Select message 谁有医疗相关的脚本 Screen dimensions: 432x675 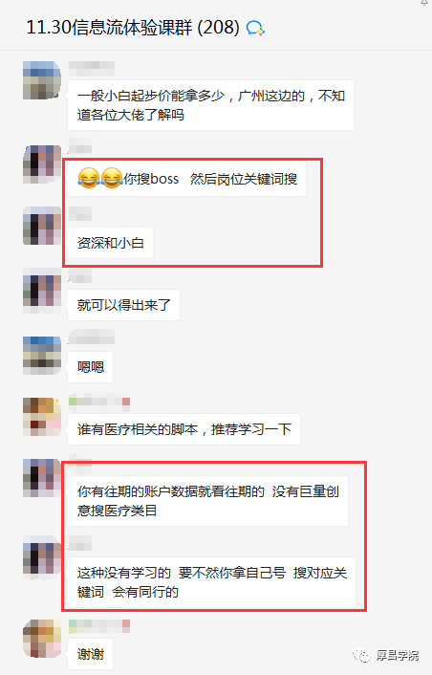(184, 429)
